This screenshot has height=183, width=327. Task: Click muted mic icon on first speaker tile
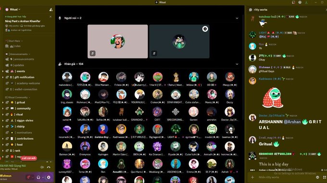coord(93,53)
